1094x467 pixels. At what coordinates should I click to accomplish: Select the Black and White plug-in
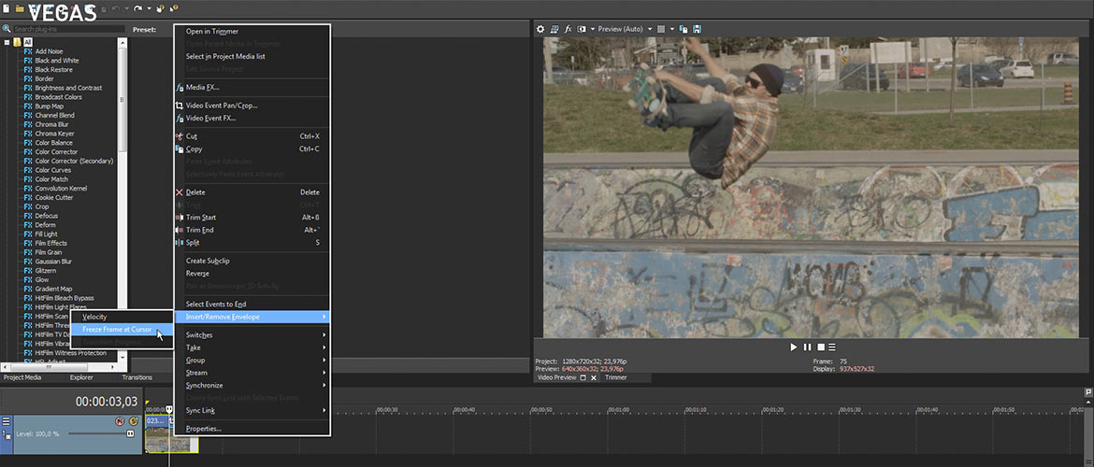click(56, 61)
